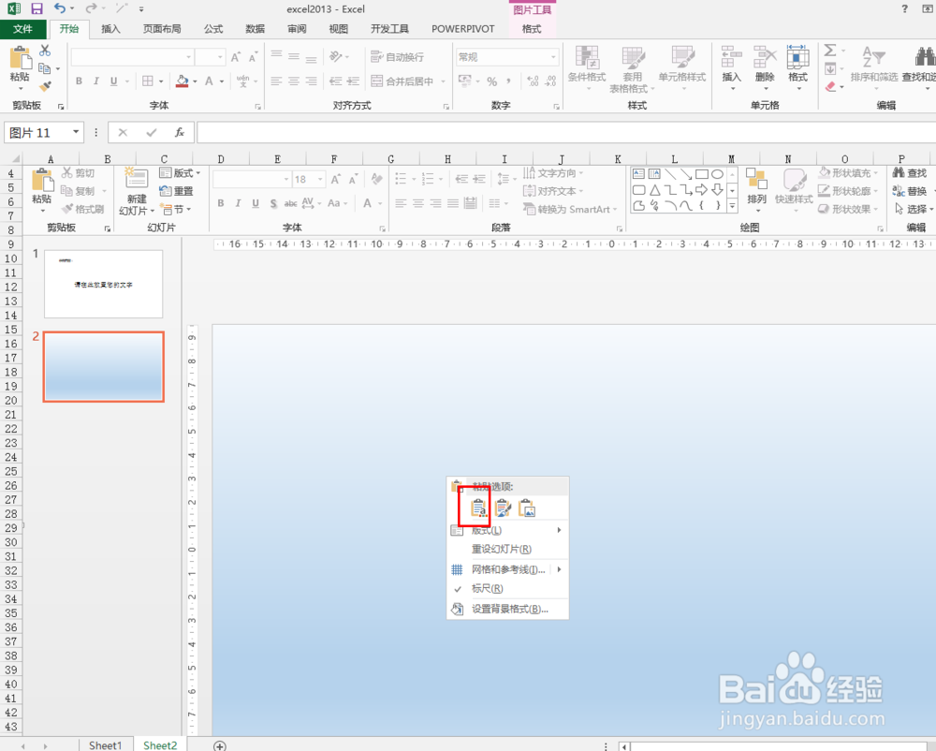This screenshot has height=751, width=936.
Task: Click PowerPoint font color A button
Action: tap(367, 203)
